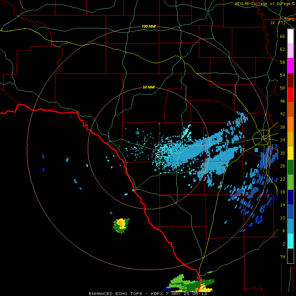This screenshot has width=296, height=296.
Task: Select the navy blue legend swatch
Action: (x=290, y=197)
